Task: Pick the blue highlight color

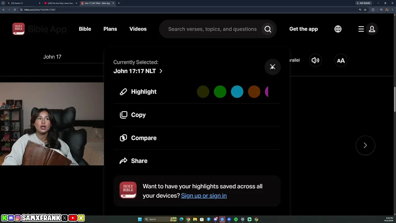Action: [x=237, y=92]
